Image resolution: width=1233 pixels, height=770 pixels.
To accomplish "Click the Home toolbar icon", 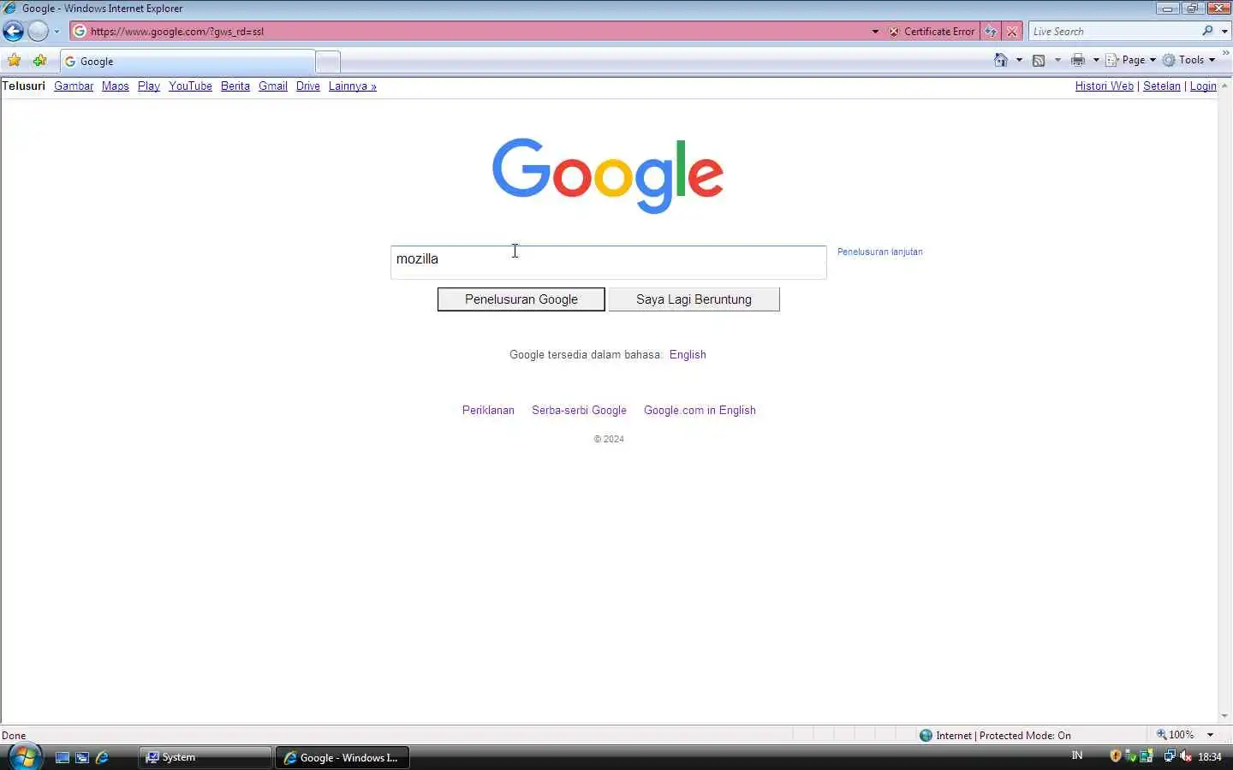I will pyautogui.click(x=1001, y=60).
